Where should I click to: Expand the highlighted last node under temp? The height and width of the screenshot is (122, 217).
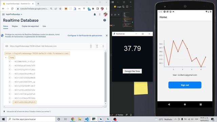tap(10, 102)
